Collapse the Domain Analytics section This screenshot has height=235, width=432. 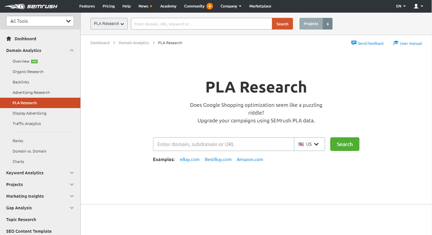71,50
